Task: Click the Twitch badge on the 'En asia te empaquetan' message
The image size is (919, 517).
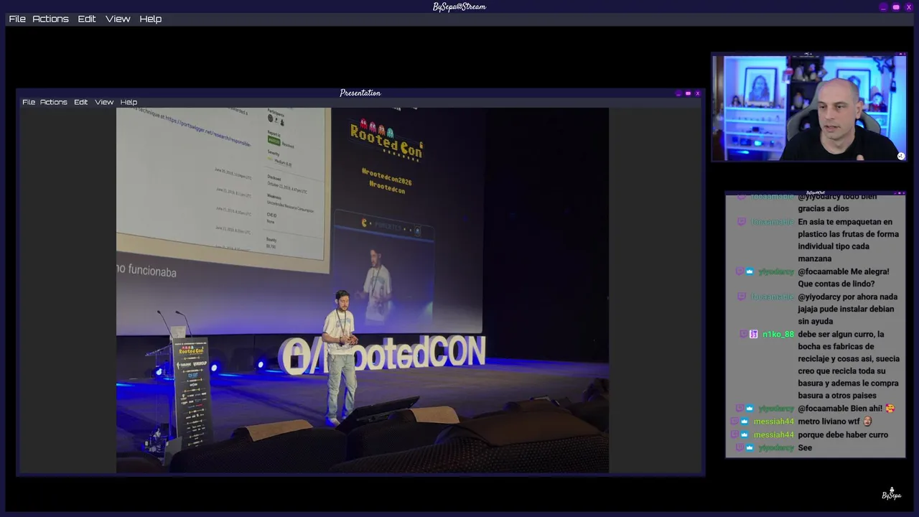Action: (x=742, y=222)
